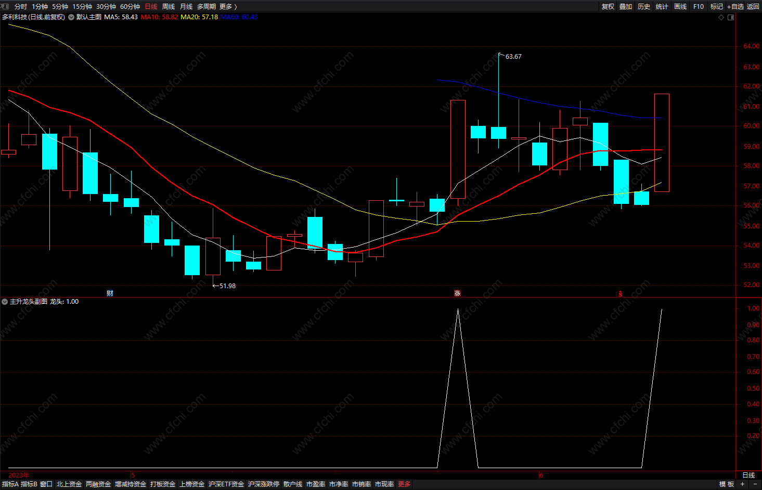
Task: Expand the red 更多 indicators list at the bottom
Action: [x=404, y=484]
